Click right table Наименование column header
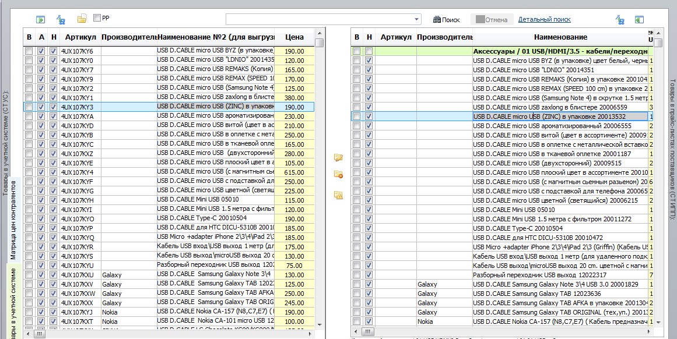This screenshot has width=677, height=339. point(560,37)
